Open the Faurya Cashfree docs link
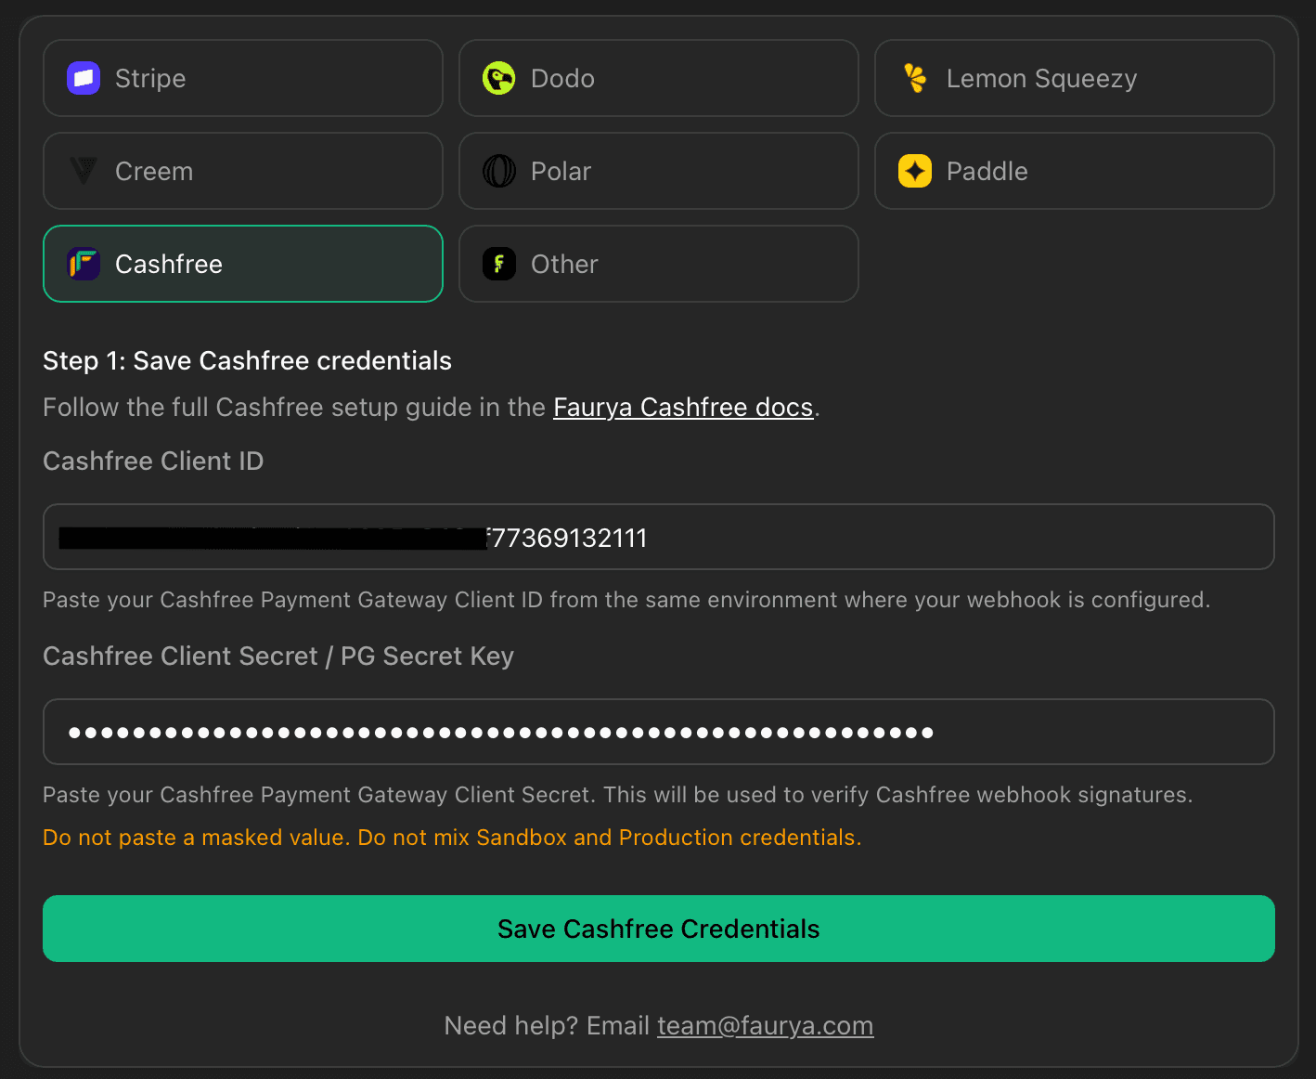The image size is (1316, 1079). tap(683, 408)
